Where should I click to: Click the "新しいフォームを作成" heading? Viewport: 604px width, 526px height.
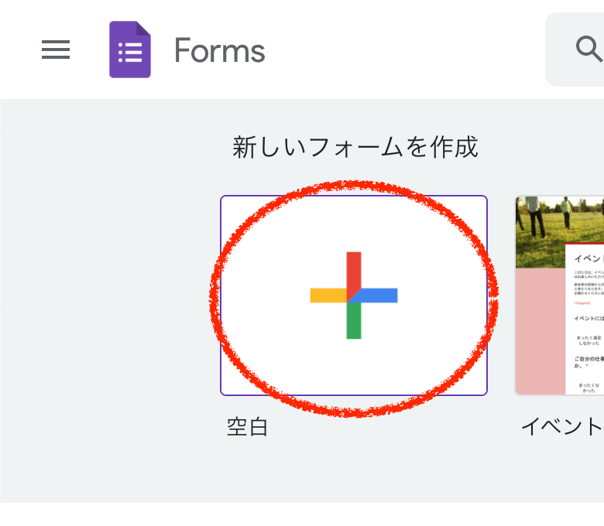pyautogui.click(x=355, y=147)
